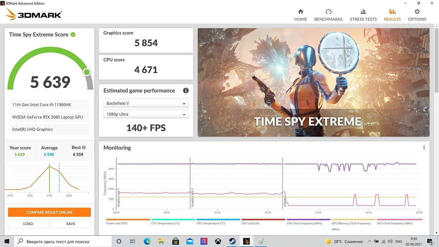
Task: Open the Paint app taskbar icon
Action: [x=260, y=242]
